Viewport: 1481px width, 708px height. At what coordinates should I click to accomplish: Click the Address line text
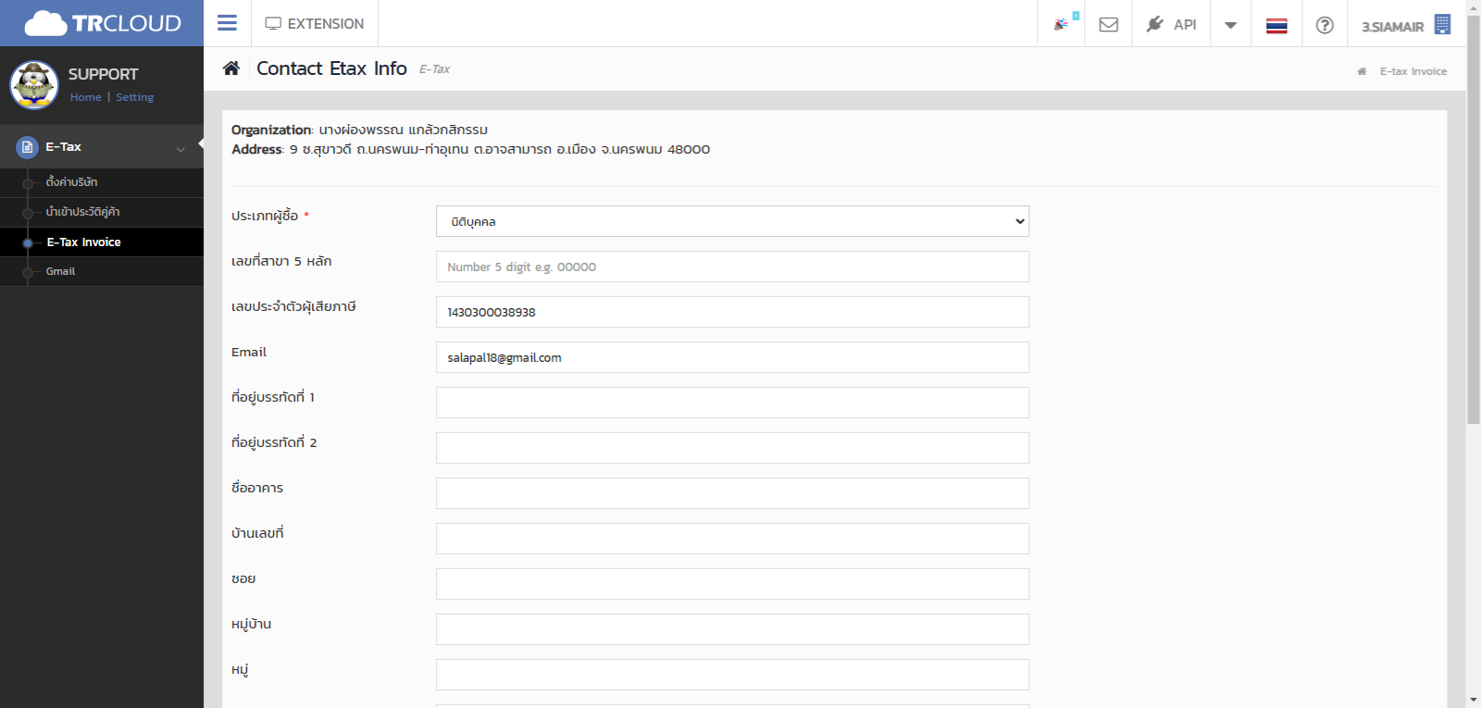coord(500,149)
